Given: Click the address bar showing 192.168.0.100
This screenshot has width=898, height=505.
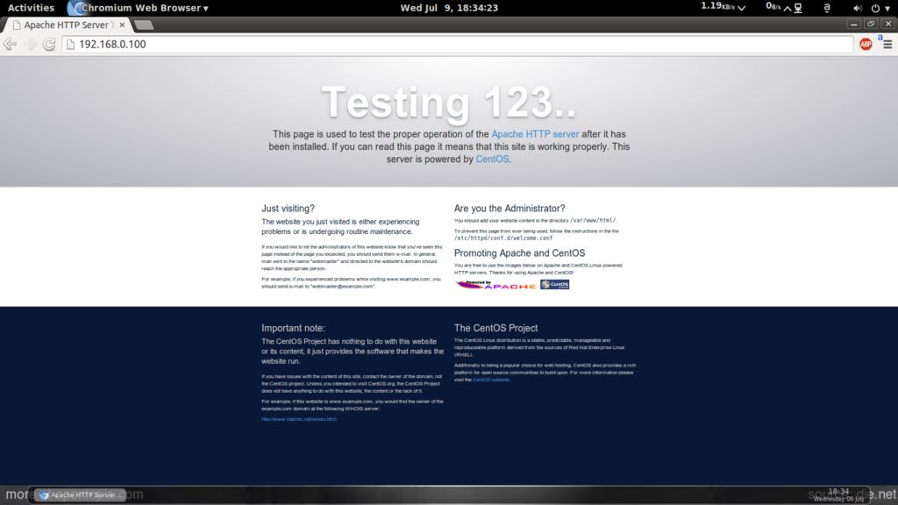Looking at the screenshot, I should (438, 44).
